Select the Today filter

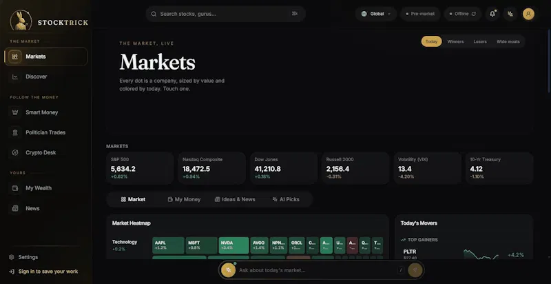(x=432, y=41)
